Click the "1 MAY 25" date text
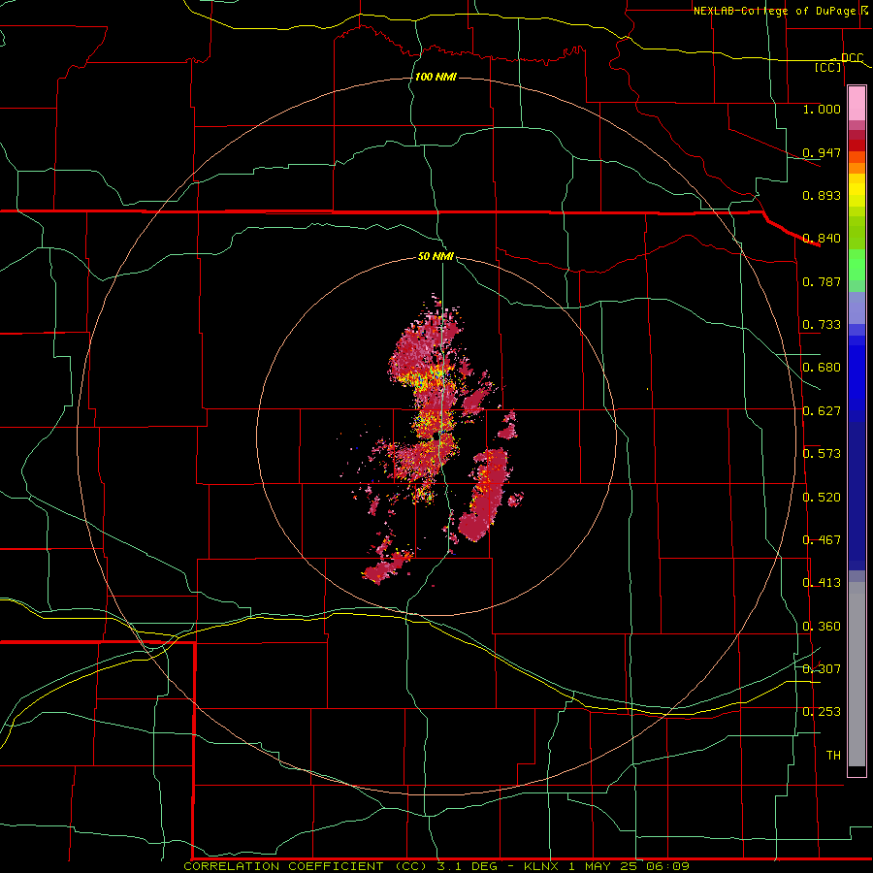 click(x=603, y=866)
